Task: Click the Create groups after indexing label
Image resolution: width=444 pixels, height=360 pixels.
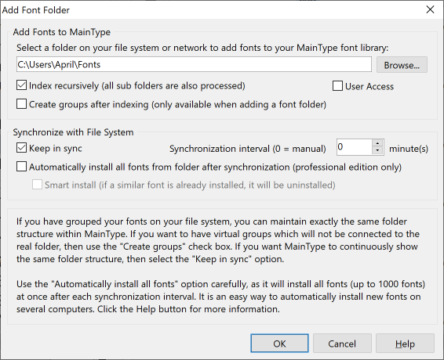Action: click(x=177, y=105)
